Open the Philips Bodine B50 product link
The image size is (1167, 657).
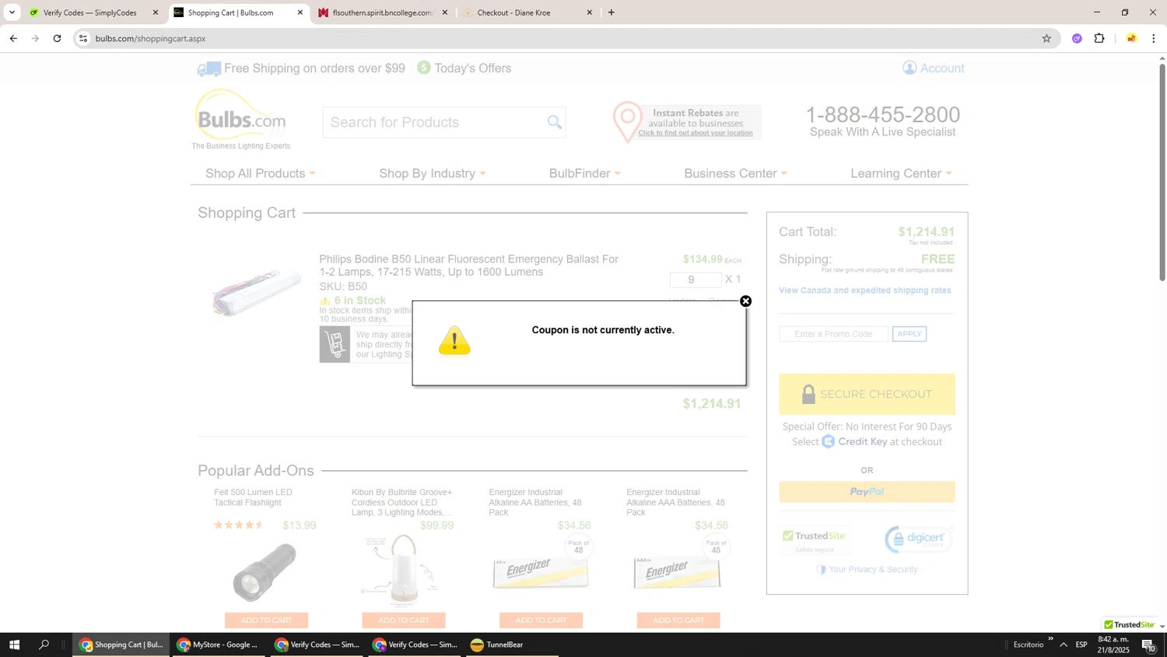tap(468, 265)
